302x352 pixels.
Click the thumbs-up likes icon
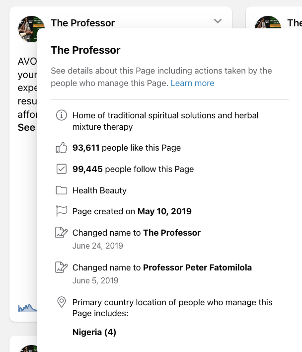point(62,148)
